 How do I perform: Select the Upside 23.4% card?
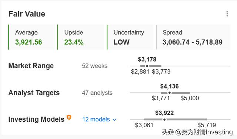(x=81, y=37)
